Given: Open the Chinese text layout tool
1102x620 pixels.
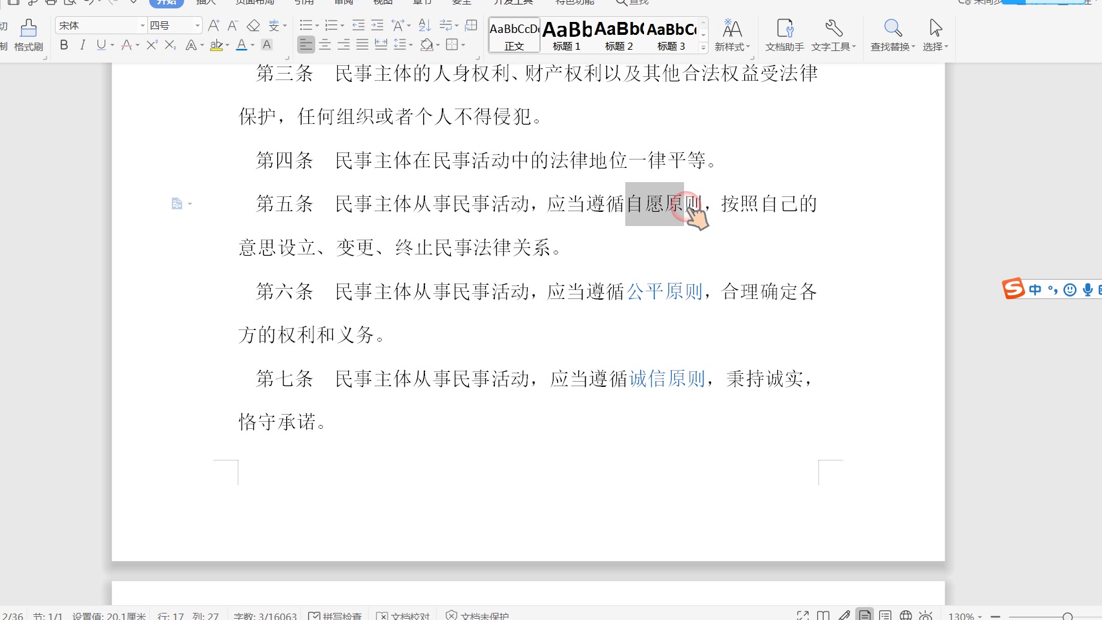Looking at the screenshot, I should 398,25.
